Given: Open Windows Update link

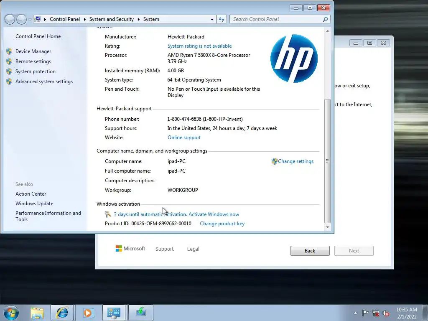Looking at the screenshot, I should [34, 204].
